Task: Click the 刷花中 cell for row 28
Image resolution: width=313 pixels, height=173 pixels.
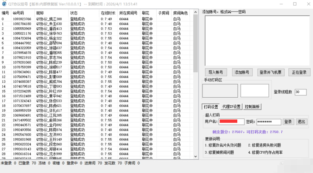Action: point(147,154)
